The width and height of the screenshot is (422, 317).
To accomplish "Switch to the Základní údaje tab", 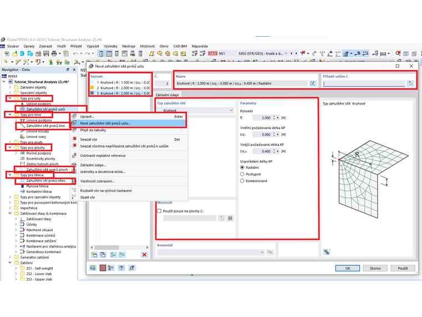I will [x=167, y=95].
